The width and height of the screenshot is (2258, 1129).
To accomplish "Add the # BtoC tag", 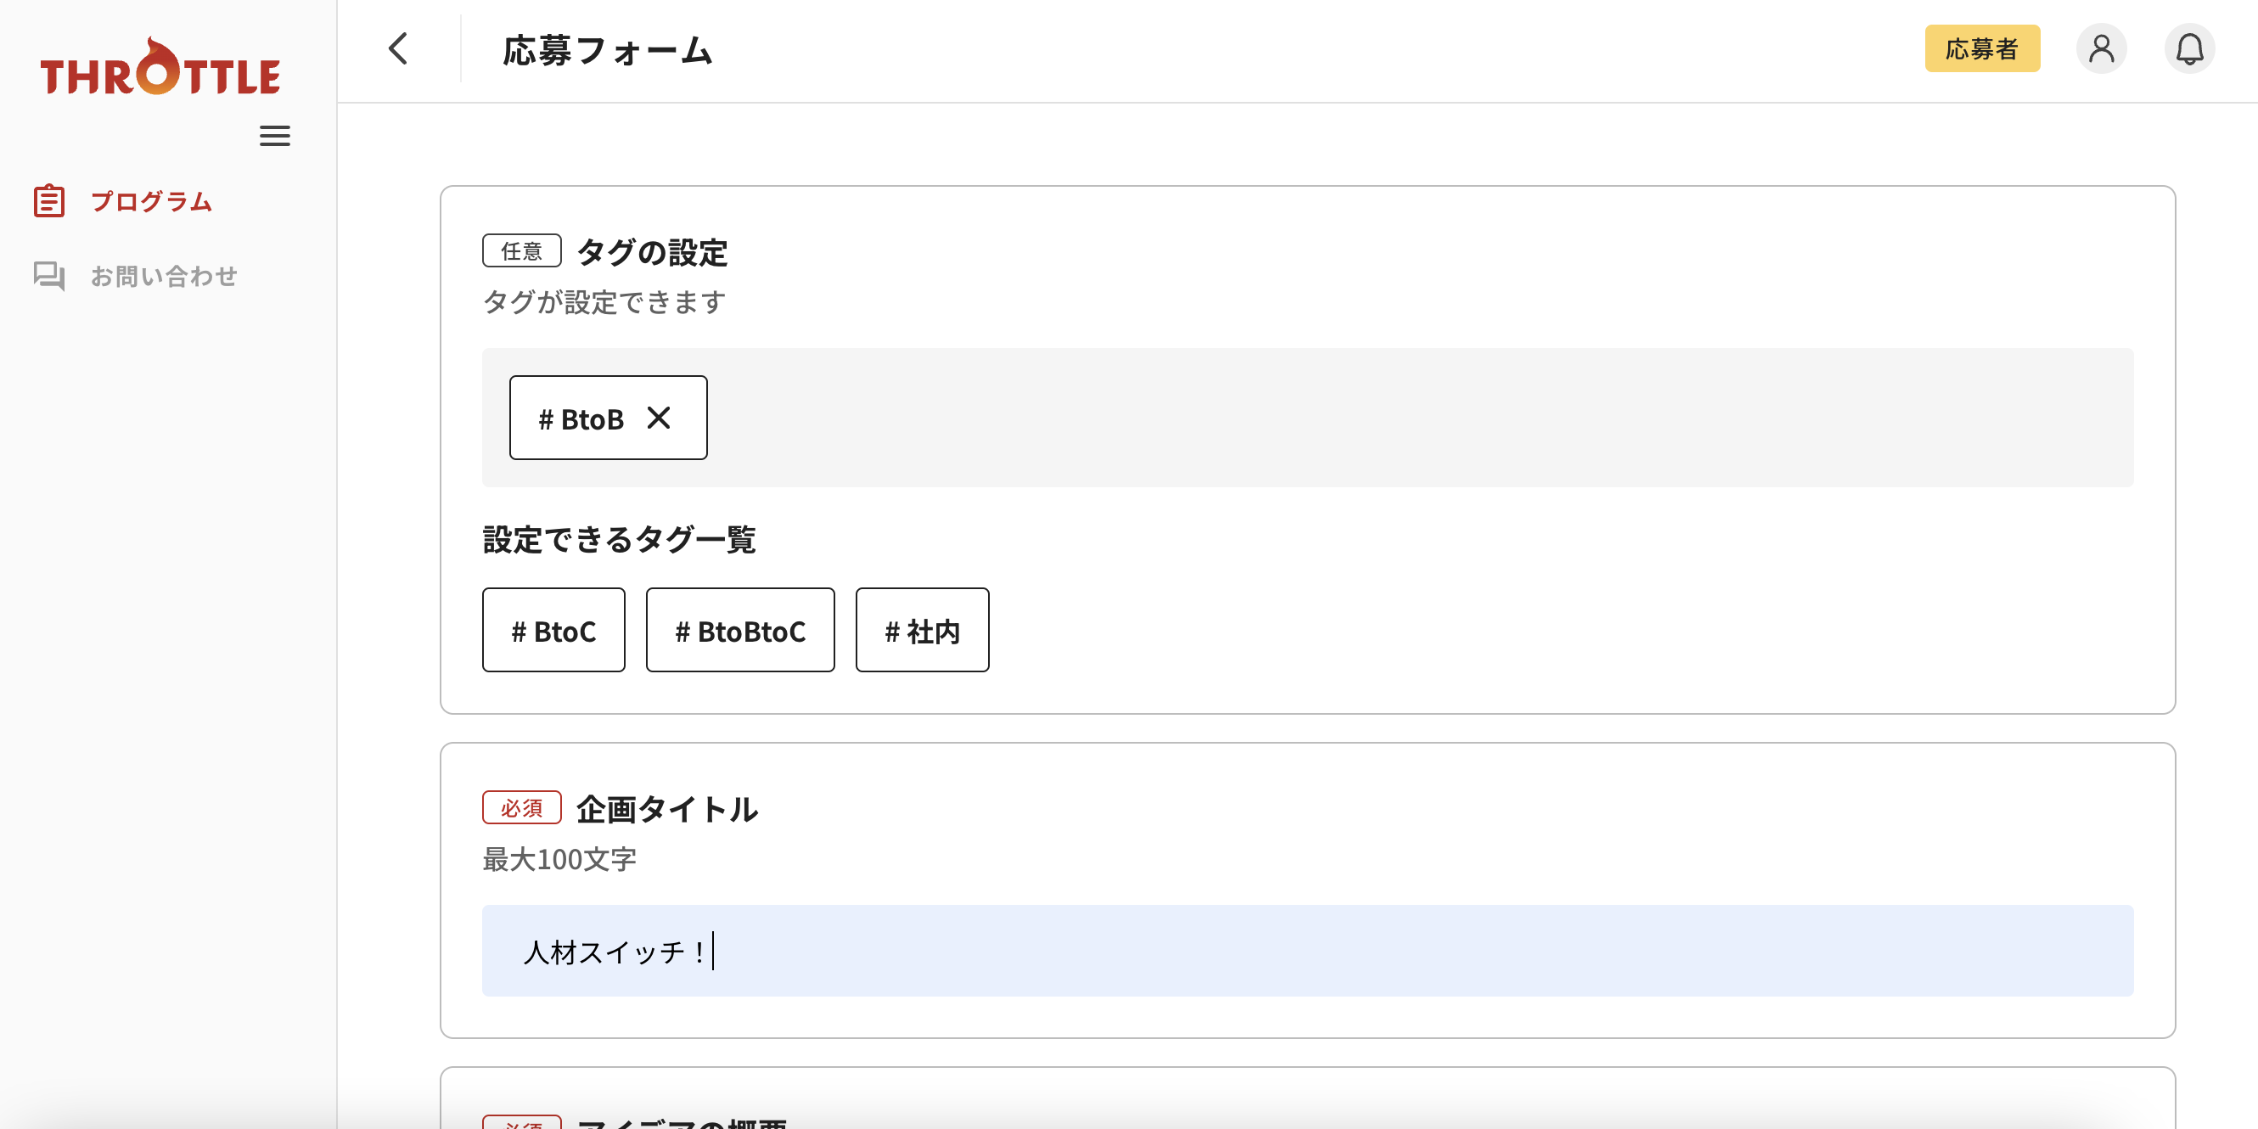I will click(553, 630).
